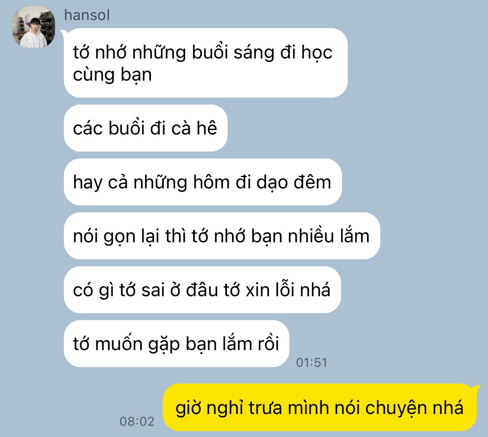Click the tail of the yellow bubble

tap(476, 389)
